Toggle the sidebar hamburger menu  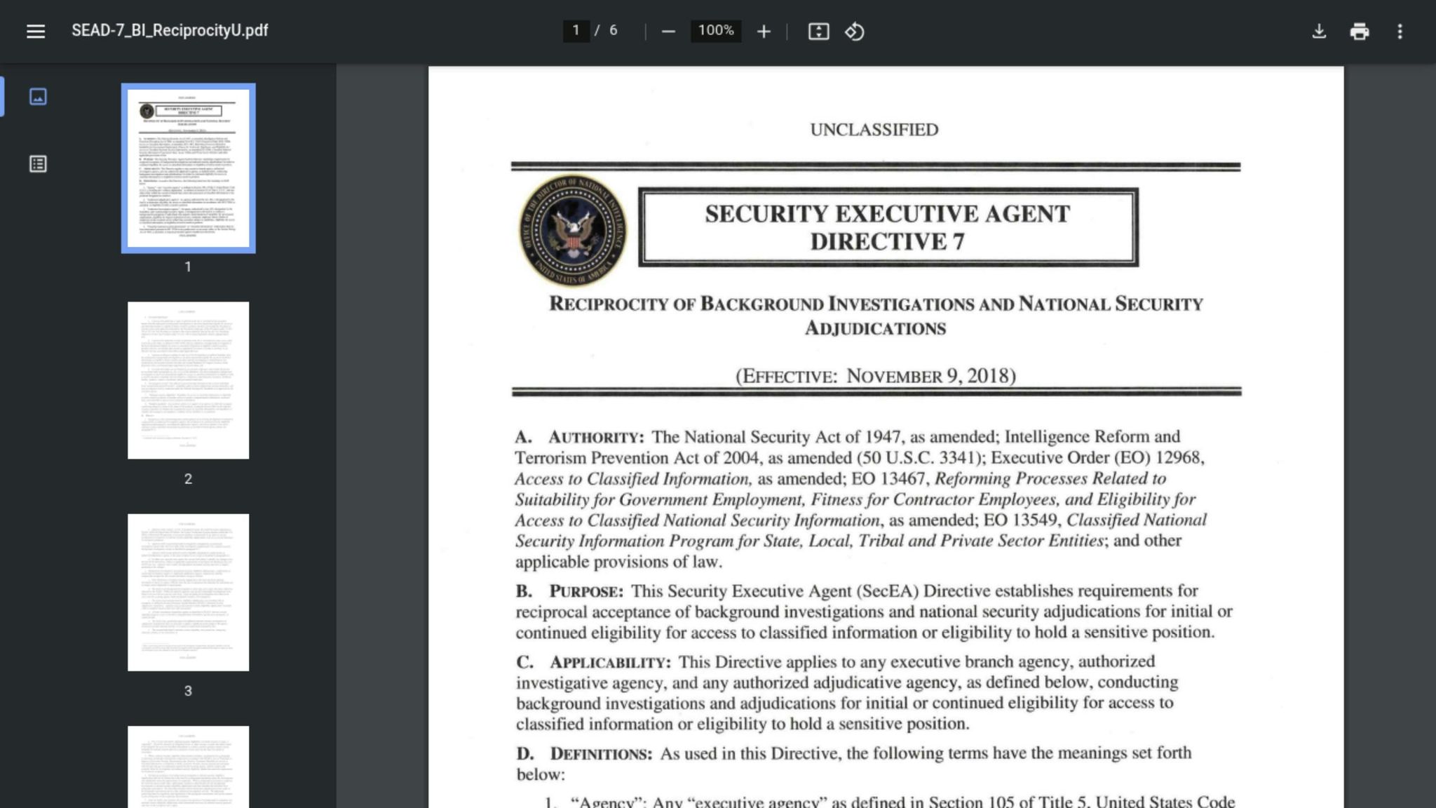(35, 31)
